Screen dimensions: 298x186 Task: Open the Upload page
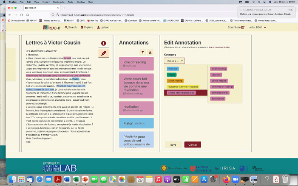pyautogui.click(x=103, y=27)
